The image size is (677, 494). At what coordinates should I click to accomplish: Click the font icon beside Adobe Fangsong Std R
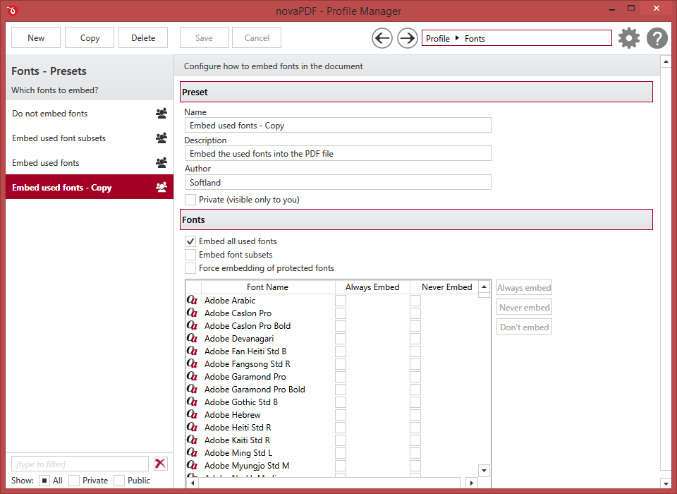coord(192,363)
